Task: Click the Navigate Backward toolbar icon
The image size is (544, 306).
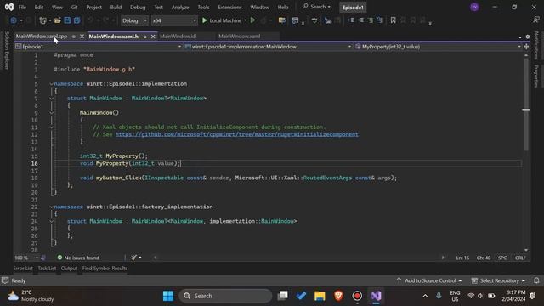Action: [x=14, y=20]
